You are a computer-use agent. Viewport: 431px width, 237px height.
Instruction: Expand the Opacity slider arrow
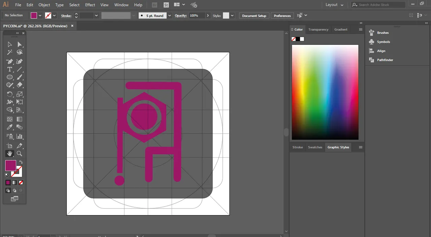pyautogui.click(x=208, y=16)
